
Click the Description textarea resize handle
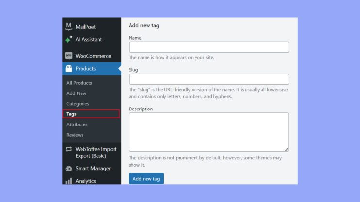[286, 149]
